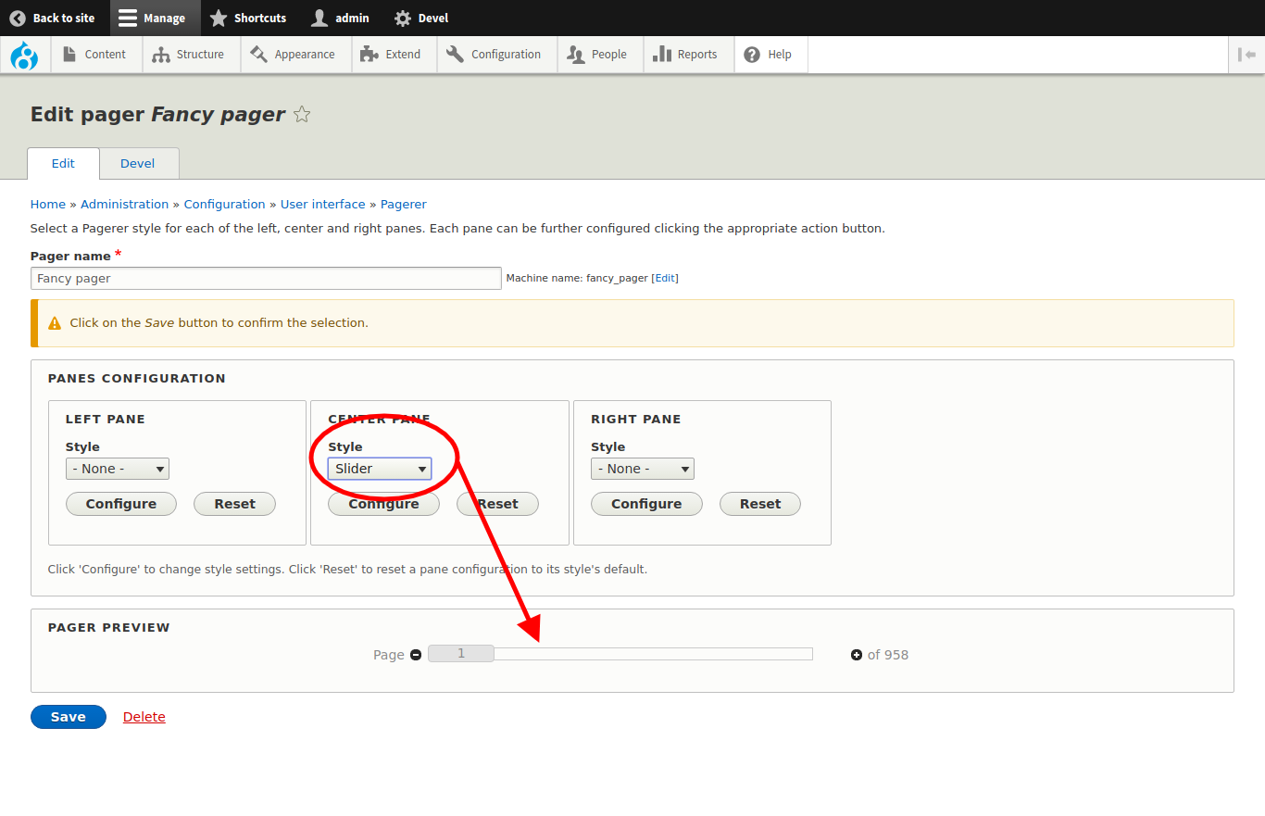The height and width of the screenshot is (816, 1265).
Task: Open the Devel gear menu in top bar
Action: (x=420, y=18)
